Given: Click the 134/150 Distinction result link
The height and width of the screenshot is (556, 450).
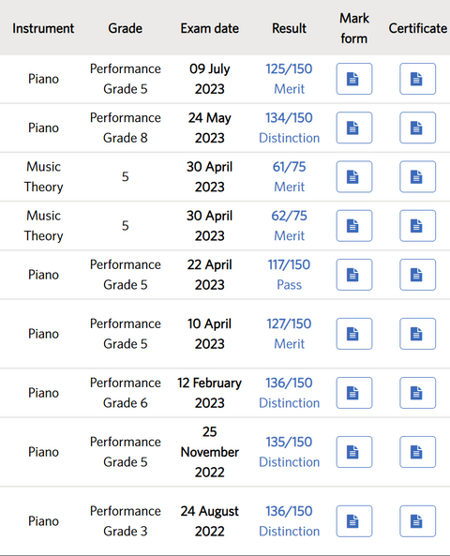Looking at the screenshot, I should (x=289, y=128).
